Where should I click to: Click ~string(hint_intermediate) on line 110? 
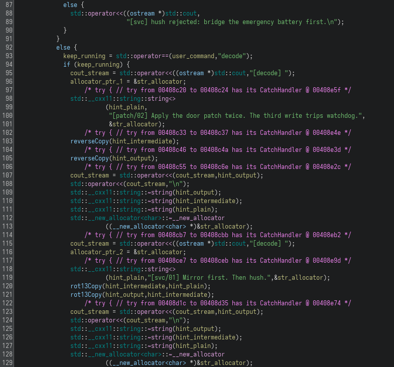193,201
